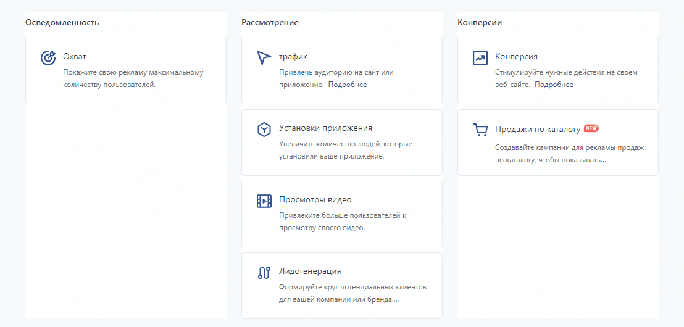This screenshot has height=327, width=684.
Task: Click the Просмотры видео film icon
Action: pos(264,201)
